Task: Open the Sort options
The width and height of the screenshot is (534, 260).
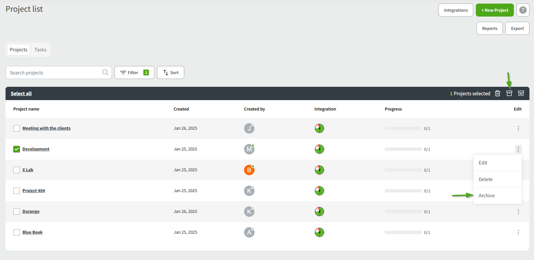Action: point(171,72)
